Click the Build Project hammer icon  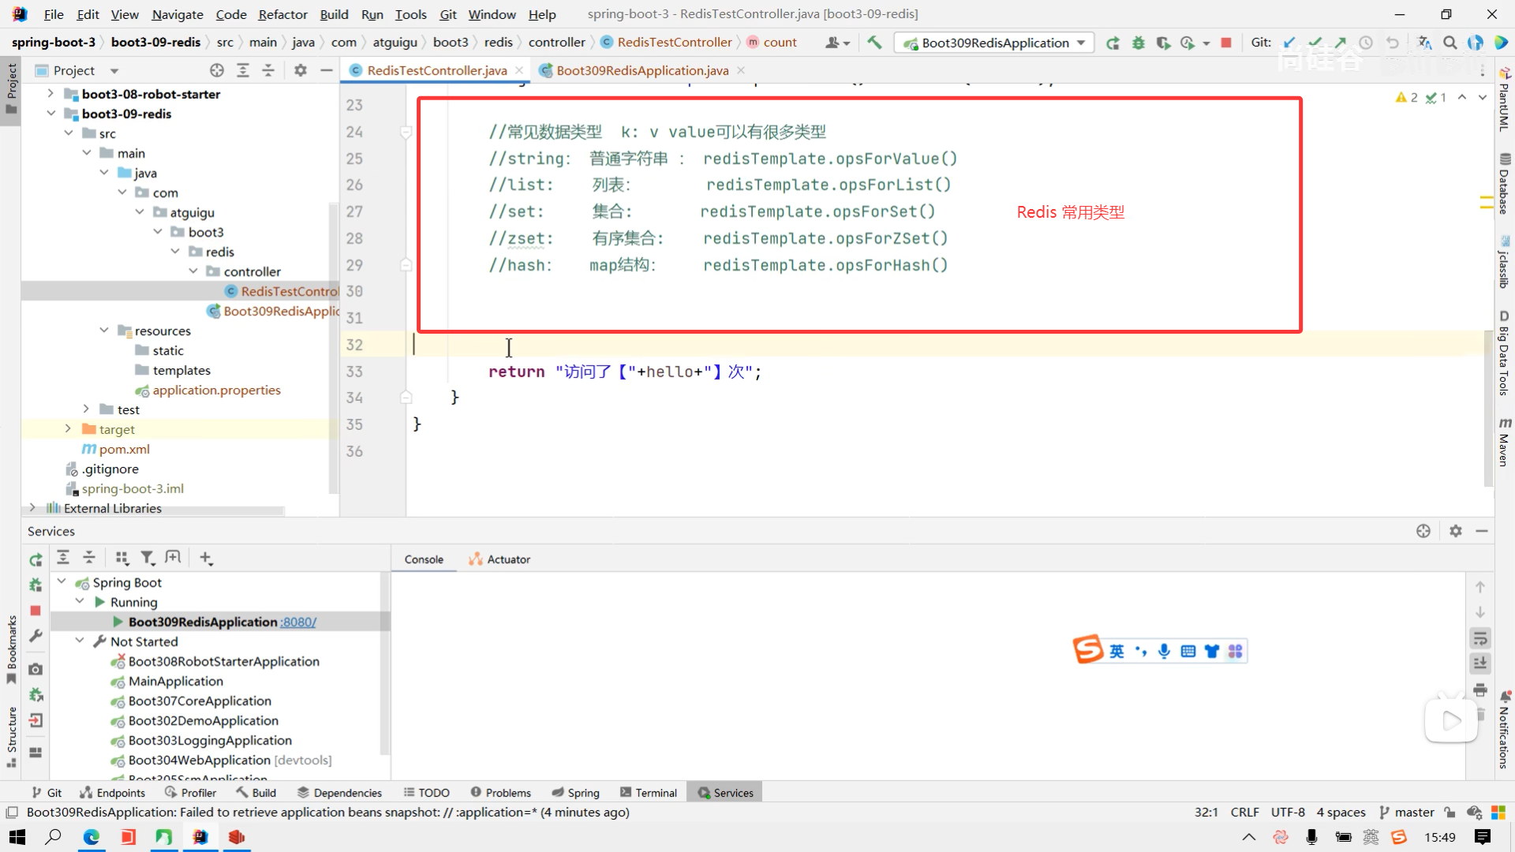[x=874, y=43]
